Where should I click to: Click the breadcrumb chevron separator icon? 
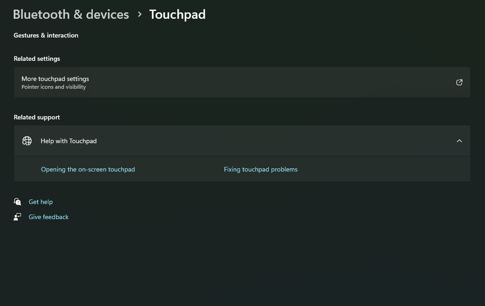coord(140,14)
